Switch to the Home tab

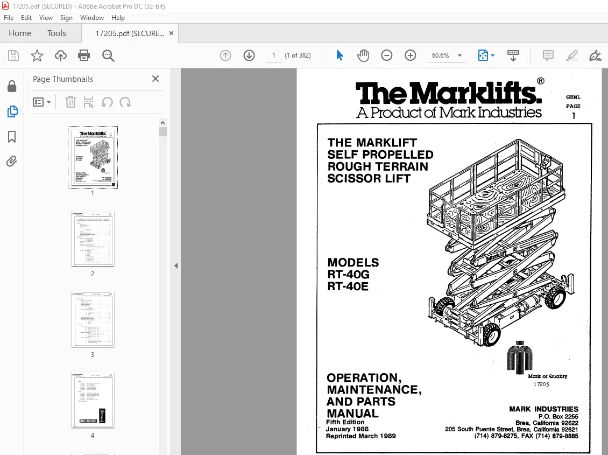pos(20,33)
